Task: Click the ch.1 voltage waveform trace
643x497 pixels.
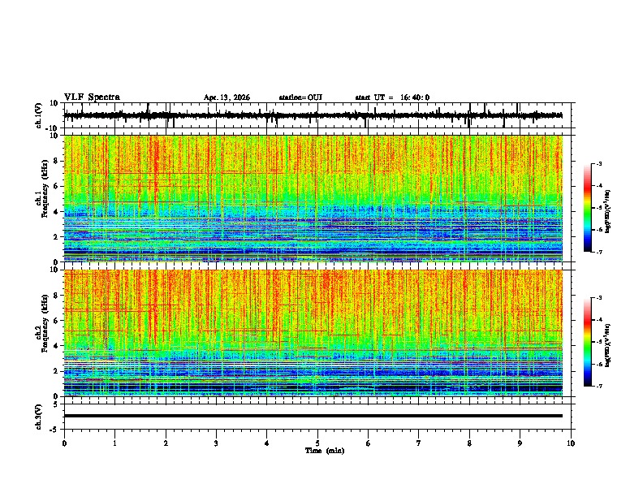Action: click(x=313, y=115)
